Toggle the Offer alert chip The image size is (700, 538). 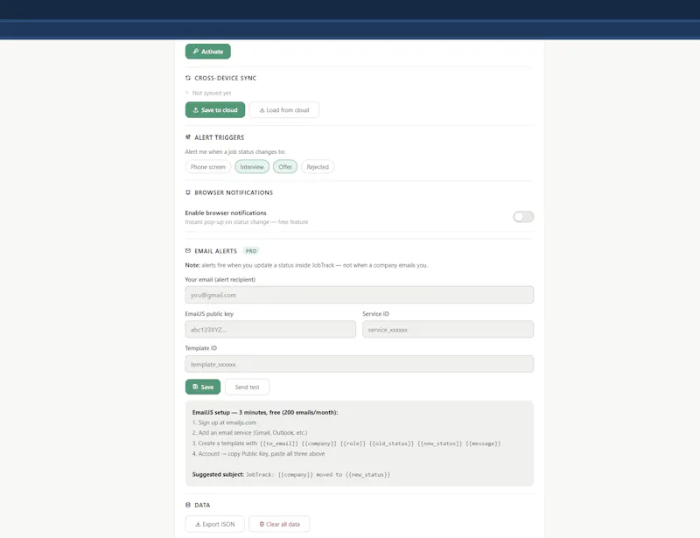point(285,166)
